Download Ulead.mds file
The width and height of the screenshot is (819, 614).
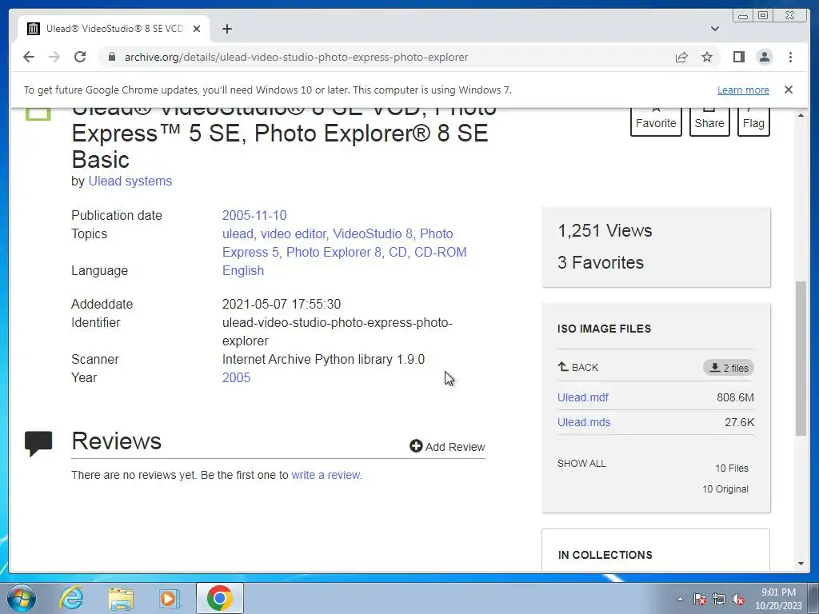click(x=584, y=422)
